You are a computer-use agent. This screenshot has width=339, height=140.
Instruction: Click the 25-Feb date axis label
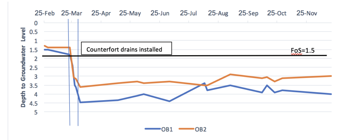click(x=45, y=14)
